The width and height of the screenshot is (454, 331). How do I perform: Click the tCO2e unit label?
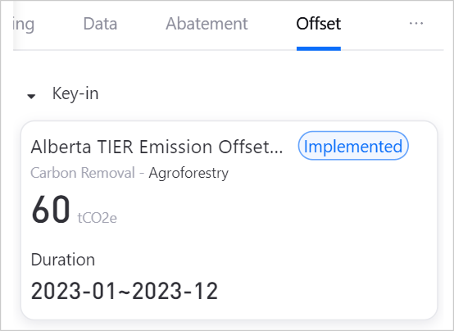(x=98, y=218)
